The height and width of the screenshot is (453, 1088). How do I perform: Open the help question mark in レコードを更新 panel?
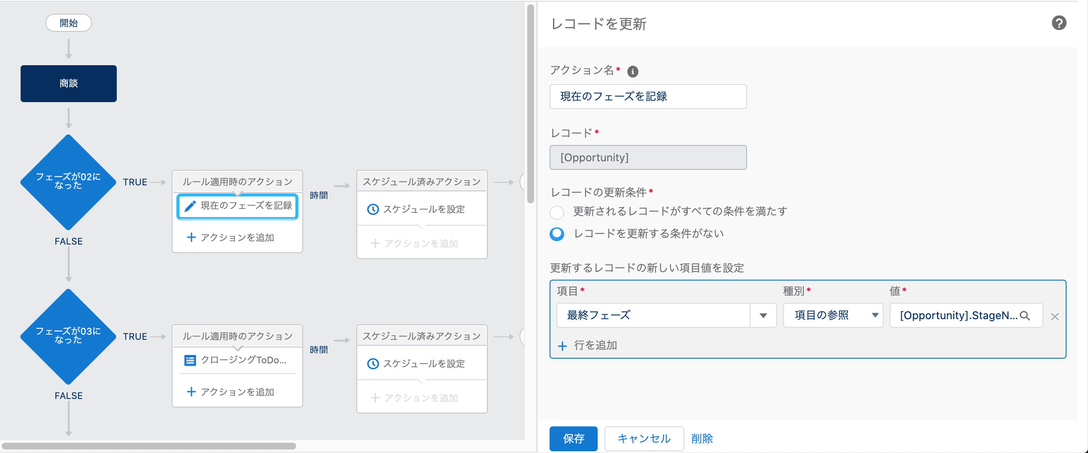[1059, 24]
